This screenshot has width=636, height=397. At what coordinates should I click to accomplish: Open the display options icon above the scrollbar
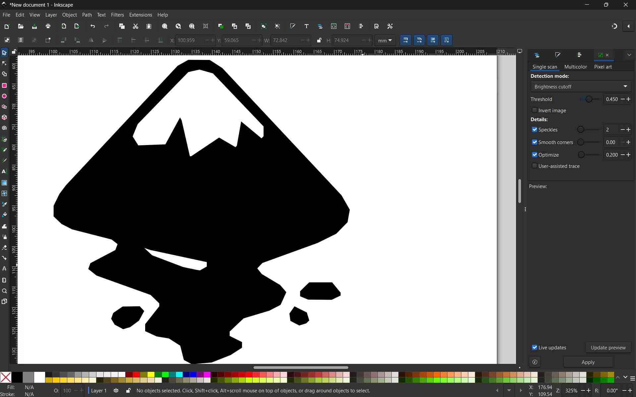tap(520, 51)
